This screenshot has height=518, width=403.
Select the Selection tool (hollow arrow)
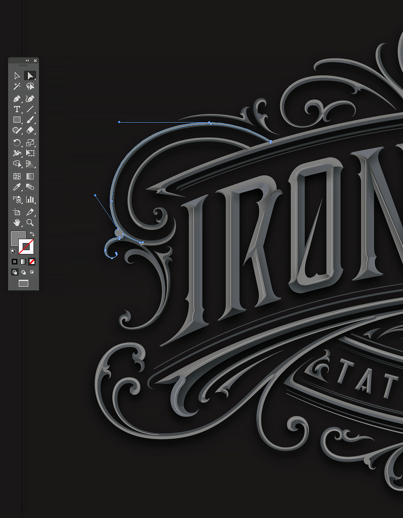tap(17, 76)
